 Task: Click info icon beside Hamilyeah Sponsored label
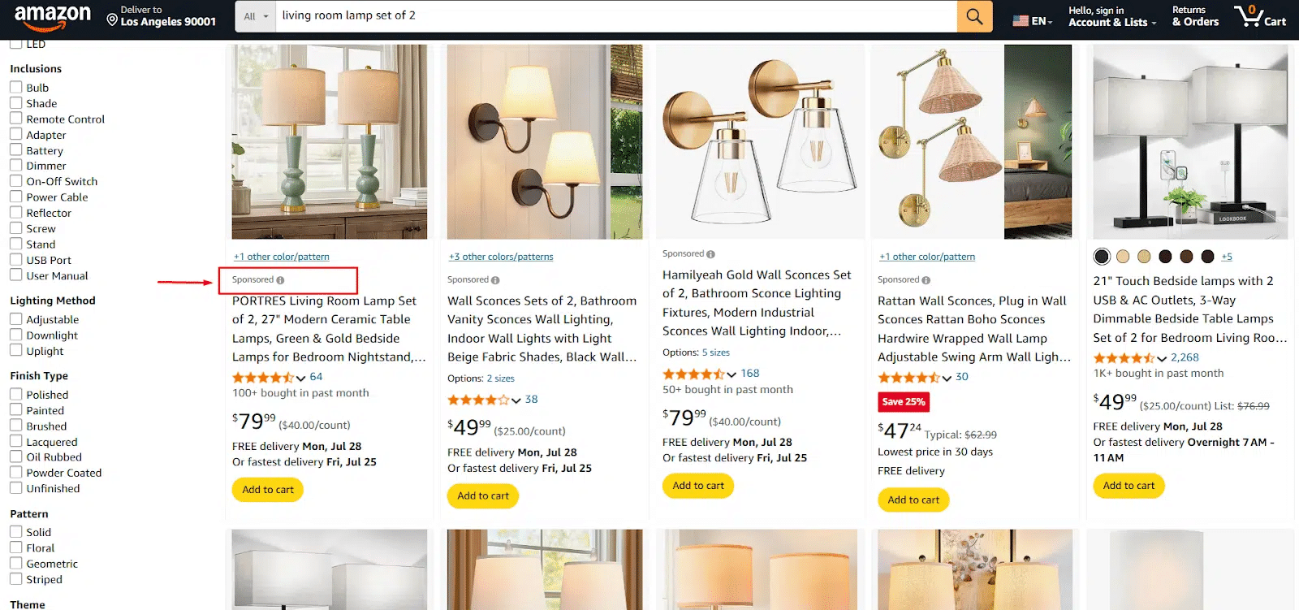pos(710,254)
